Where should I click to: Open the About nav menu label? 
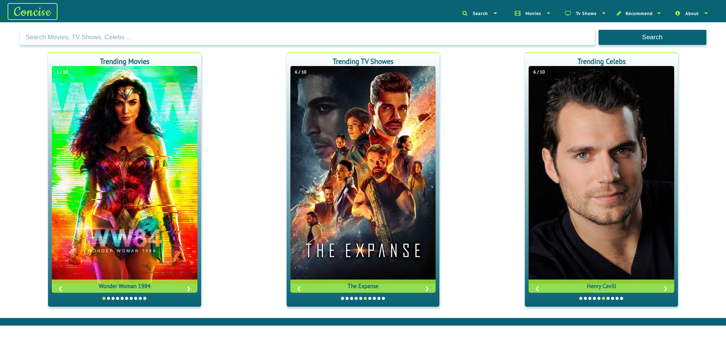pyautogui.click(x=692, y=14)
